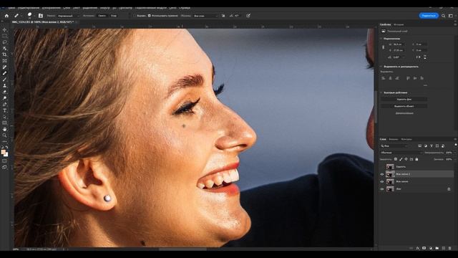
Task: Select the Rectangular Marquee tool
Action: 4,36
